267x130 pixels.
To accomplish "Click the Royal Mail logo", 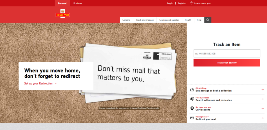I will click(x=62, y=14).
